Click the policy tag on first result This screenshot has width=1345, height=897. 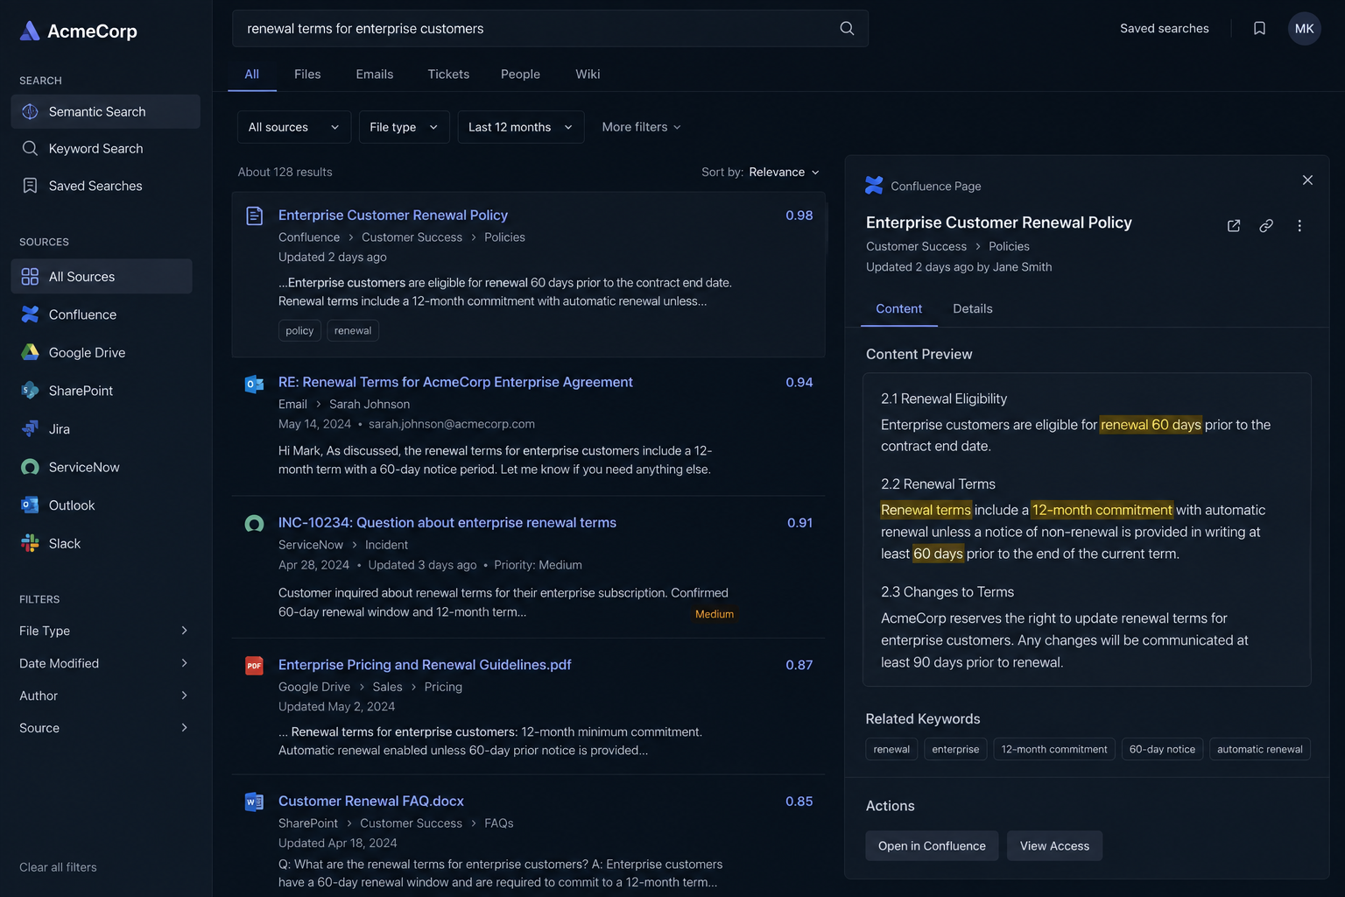(299, 330)
